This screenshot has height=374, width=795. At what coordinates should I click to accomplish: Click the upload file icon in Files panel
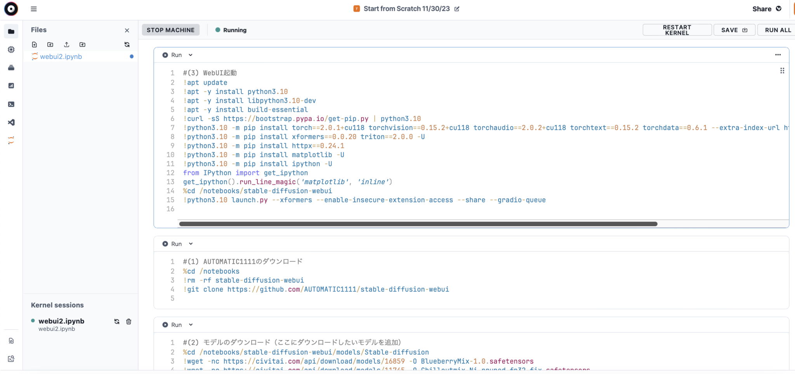tap(66, 45)
